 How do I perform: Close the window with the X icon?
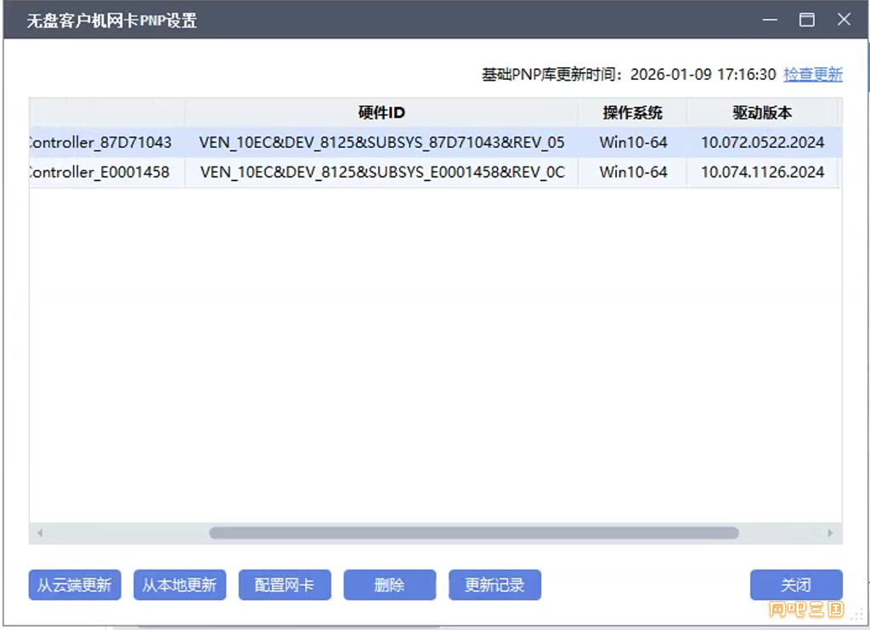click(844, 20)
